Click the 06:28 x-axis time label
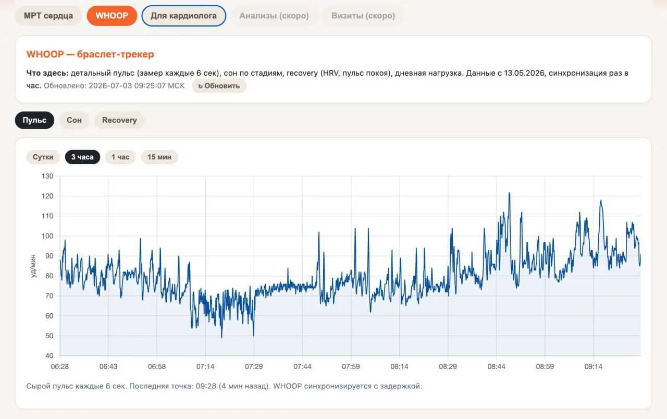The image size is (667, 419). click(x=60, y=366)
